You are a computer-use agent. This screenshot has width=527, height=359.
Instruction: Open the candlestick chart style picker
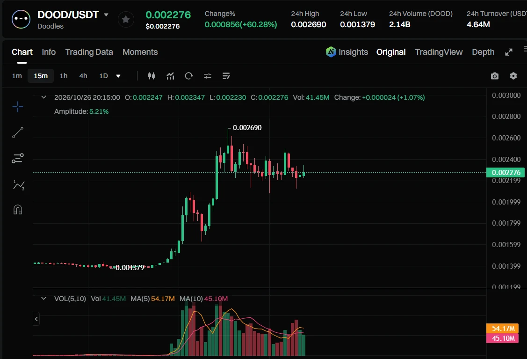click(152, 76)
